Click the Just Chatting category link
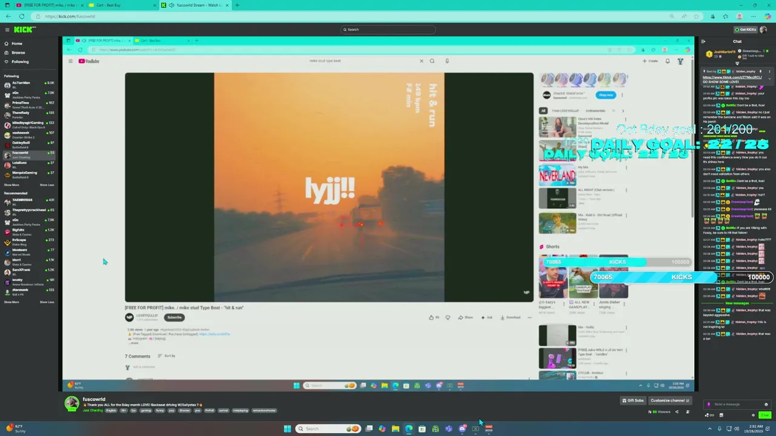 (x=93, y=411)
